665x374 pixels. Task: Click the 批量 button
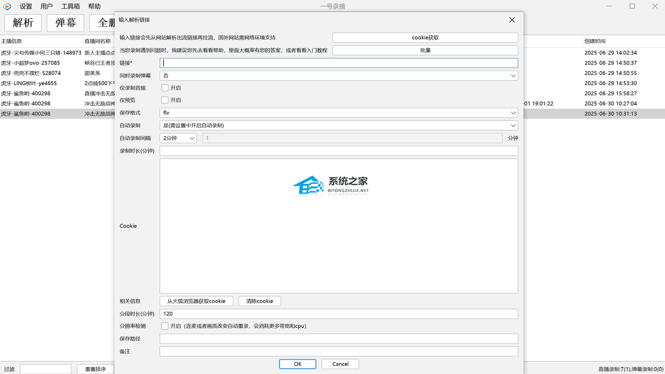425,50
